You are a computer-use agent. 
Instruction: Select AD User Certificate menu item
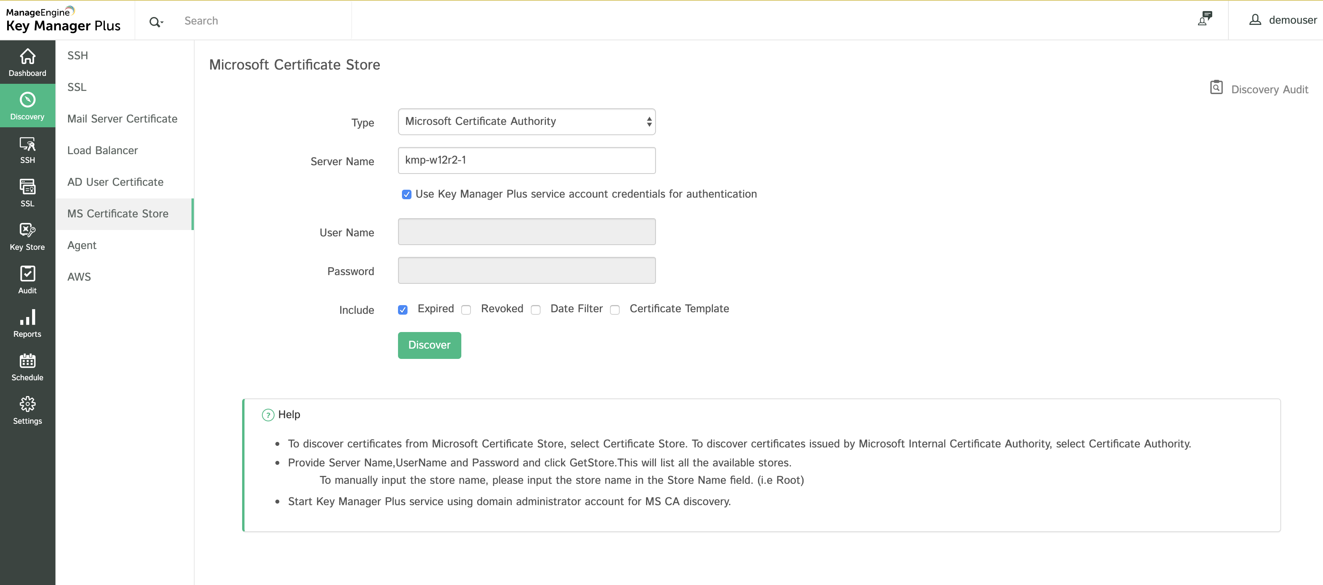click(115, 182)
